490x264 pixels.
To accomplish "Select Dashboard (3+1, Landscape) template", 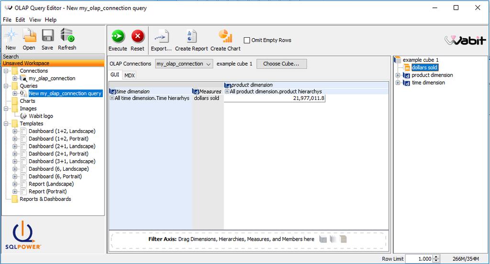I will (62, 161).
